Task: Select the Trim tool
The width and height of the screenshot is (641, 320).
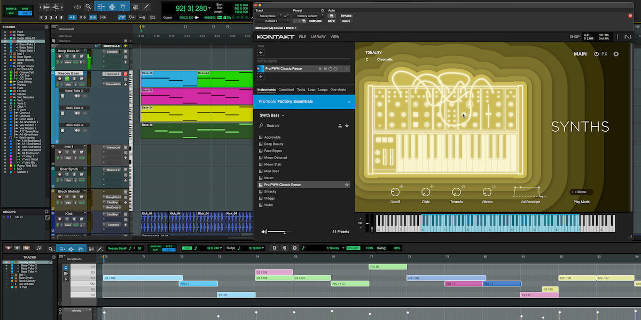Action: pyautogui.click(x=101, y=6)
